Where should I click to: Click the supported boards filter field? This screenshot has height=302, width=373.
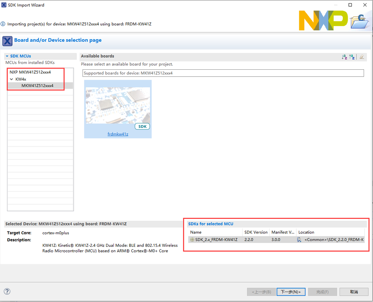pyautogui.click(x=223, y=73)
